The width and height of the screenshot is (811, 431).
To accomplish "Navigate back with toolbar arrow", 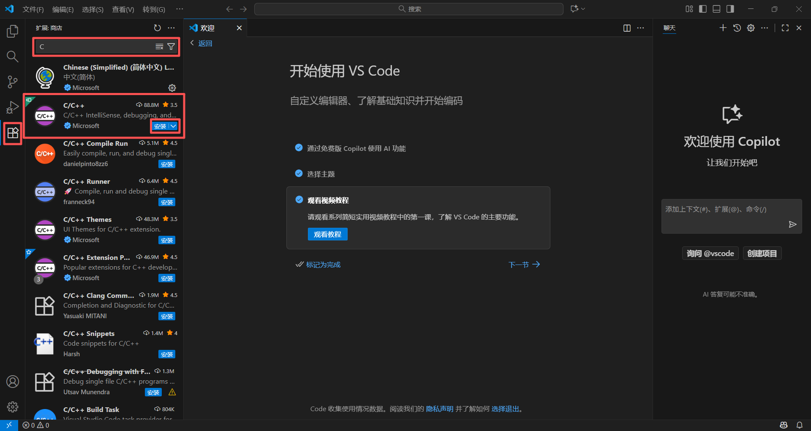I will pyautogui.click(x=229, y=9).
